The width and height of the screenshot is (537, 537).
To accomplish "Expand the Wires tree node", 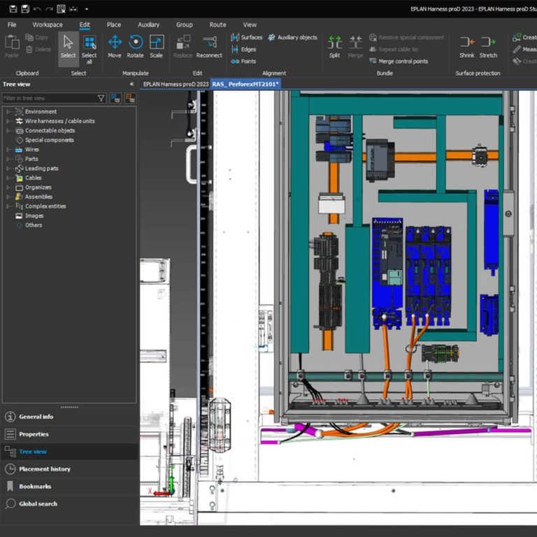I will 8,150.
